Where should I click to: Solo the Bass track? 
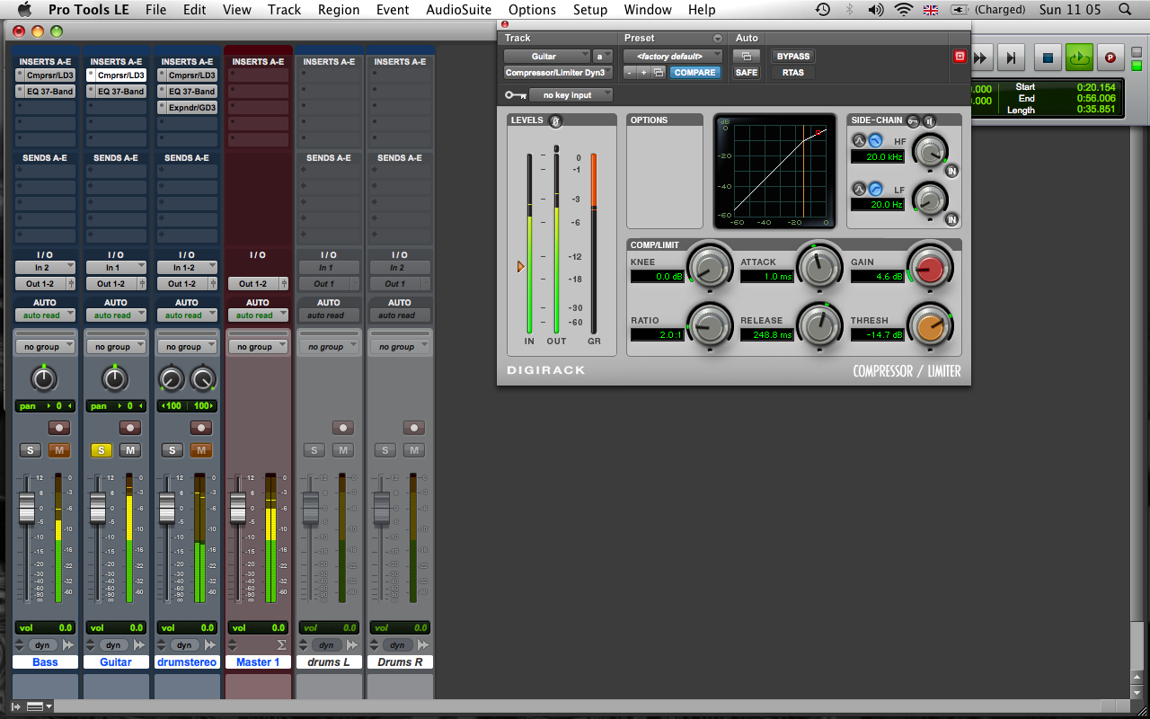[30, 450]
